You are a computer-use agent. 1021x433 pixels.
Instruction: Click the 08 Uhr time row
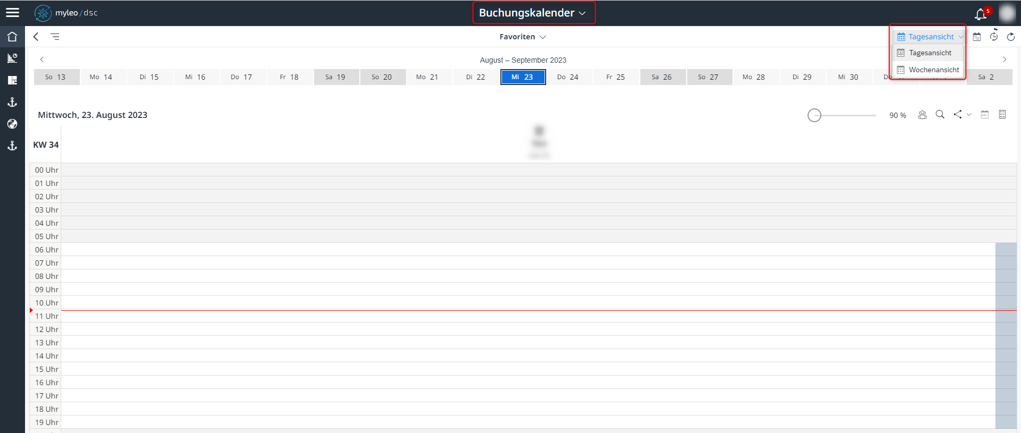click(x=523, y=276)
